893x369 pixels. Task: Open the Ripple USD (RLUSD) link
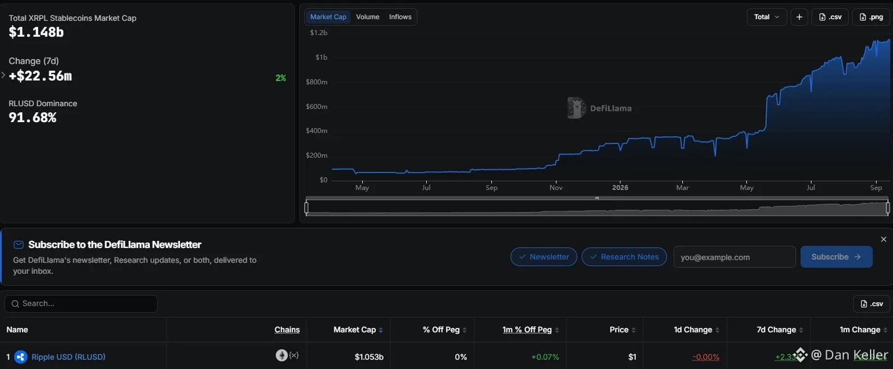(68, 357)
